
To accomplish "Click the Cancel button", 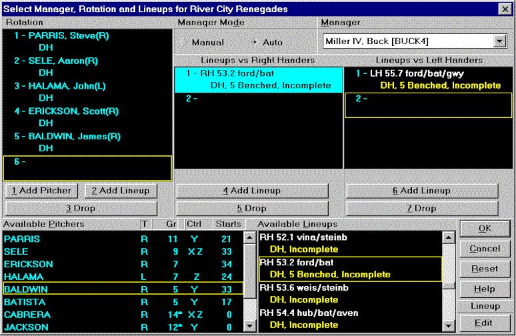I will [484, 249].
